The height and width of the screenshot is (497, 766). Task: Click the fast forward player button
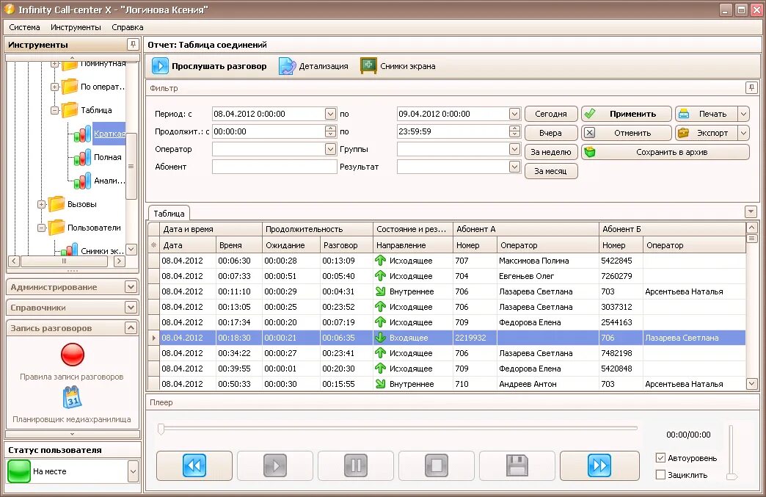pos(599,465)
